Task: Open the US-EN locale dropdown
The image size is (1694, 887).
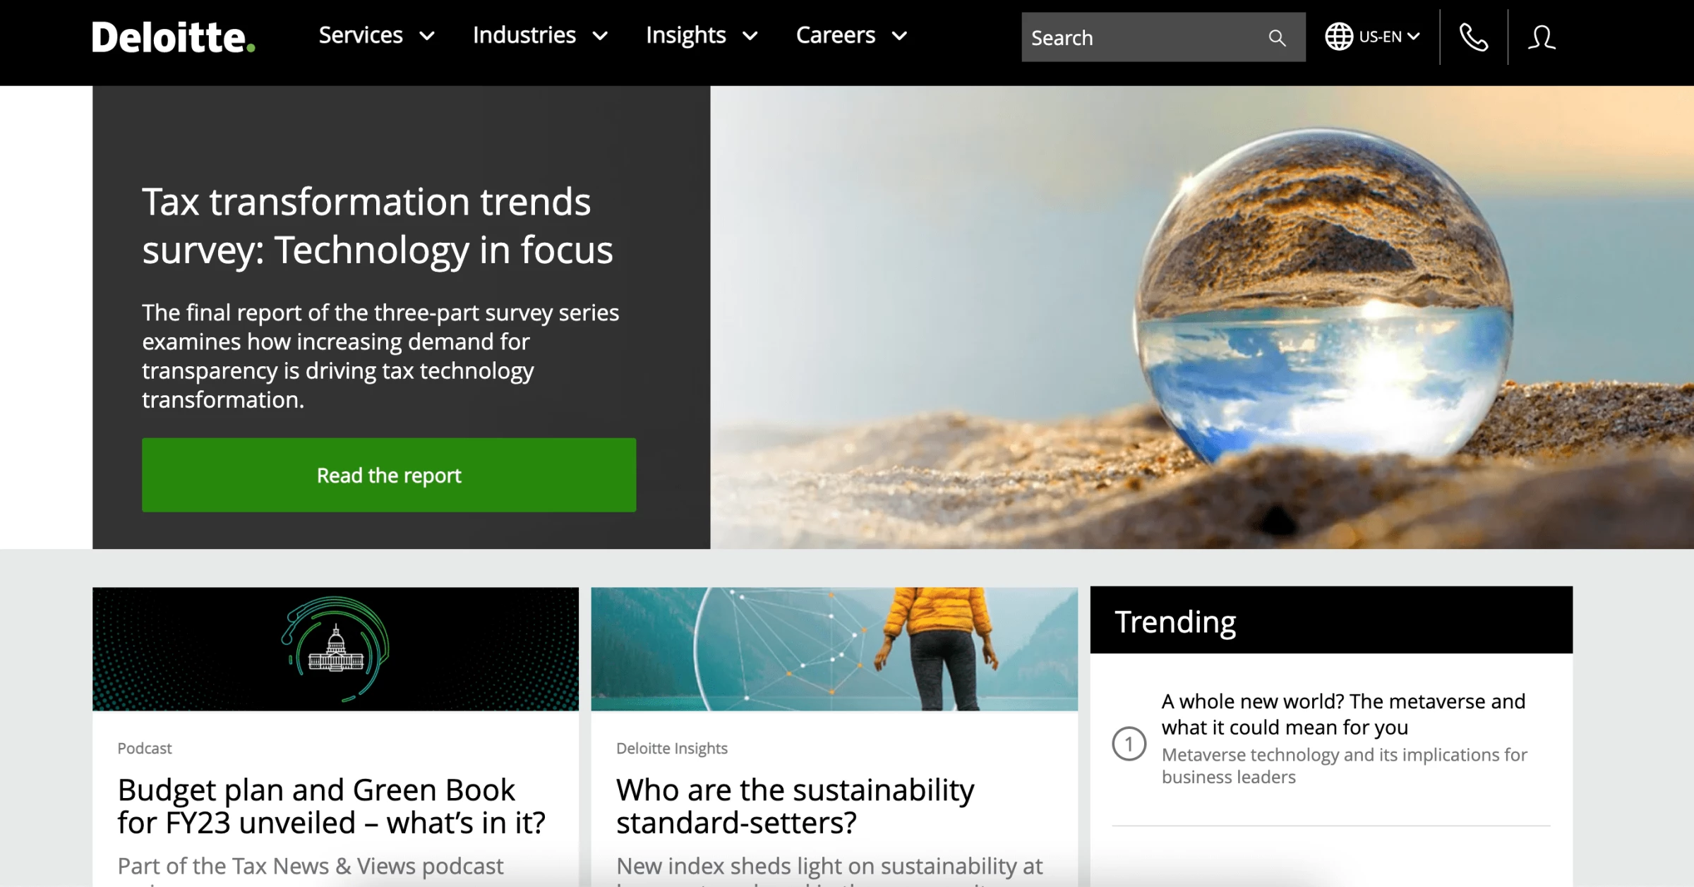Action: pyautogui.click(x=1389, y=37)
